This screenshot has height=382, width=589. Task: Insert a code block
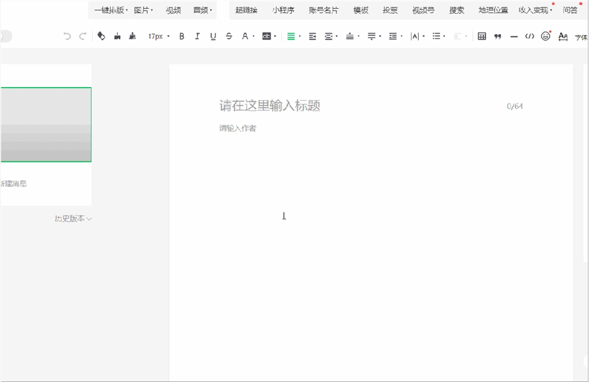point(529,36)
